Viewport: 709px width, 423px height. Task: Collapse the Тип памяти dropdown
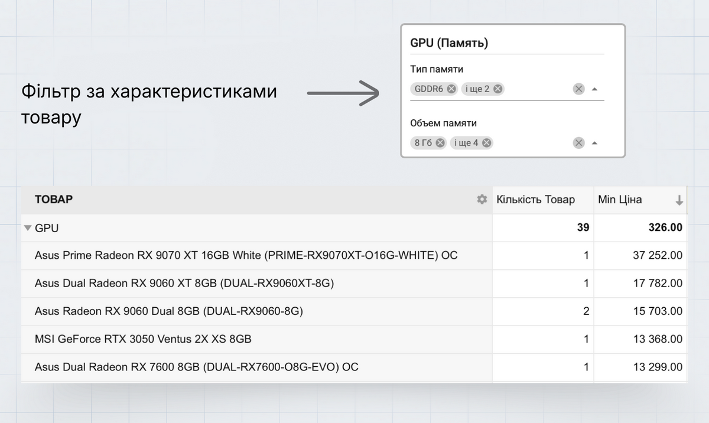pos(595,89)
